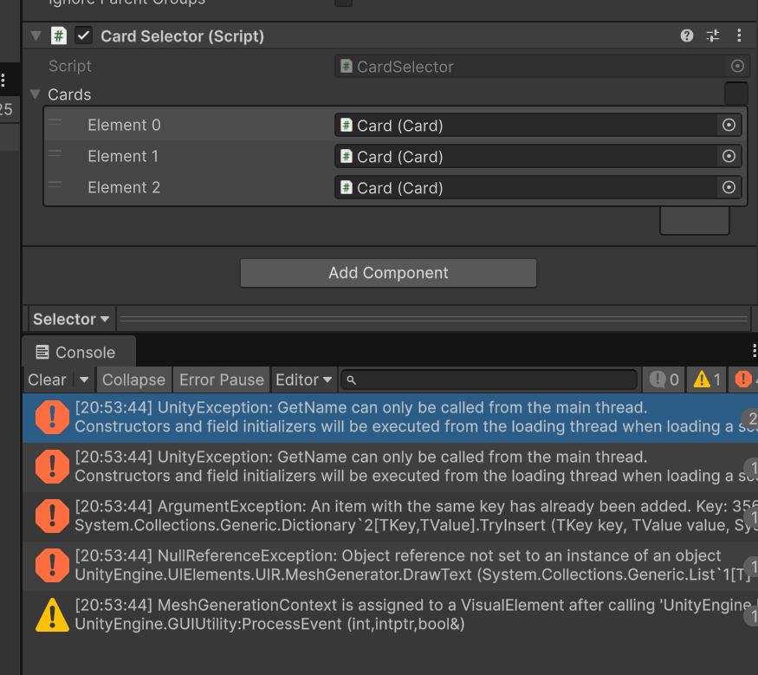The height and width of the screenshot is (675, 758).
Task: Collapse the Cards list foldout
Action: [x=35, y=94]
